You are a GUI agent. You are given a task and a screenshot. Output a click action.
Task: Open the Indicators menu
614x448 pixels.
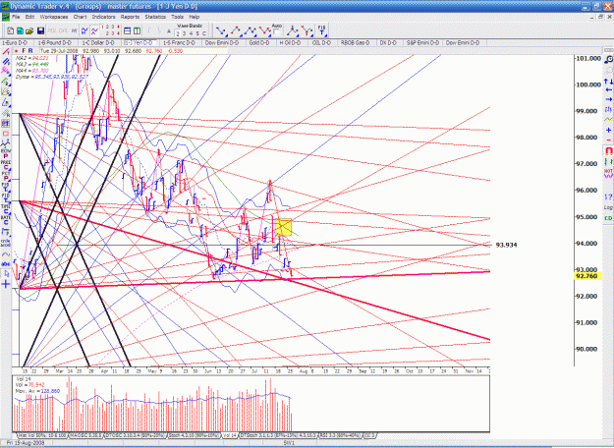tap(104, 17)
